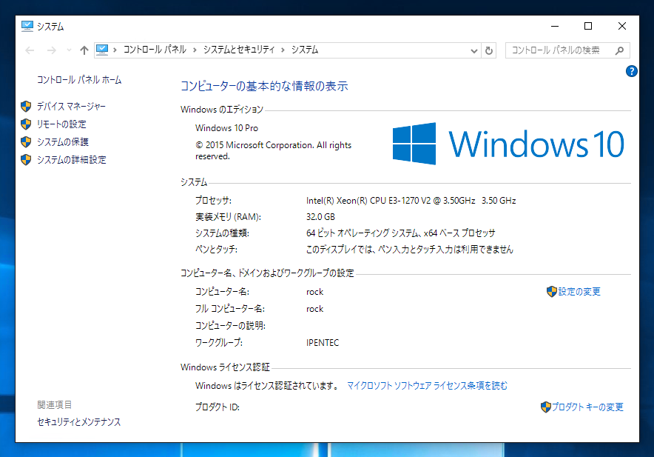Click the forward navigation arrow
Screen dimensions: 654x457
(x=51, y=50)
